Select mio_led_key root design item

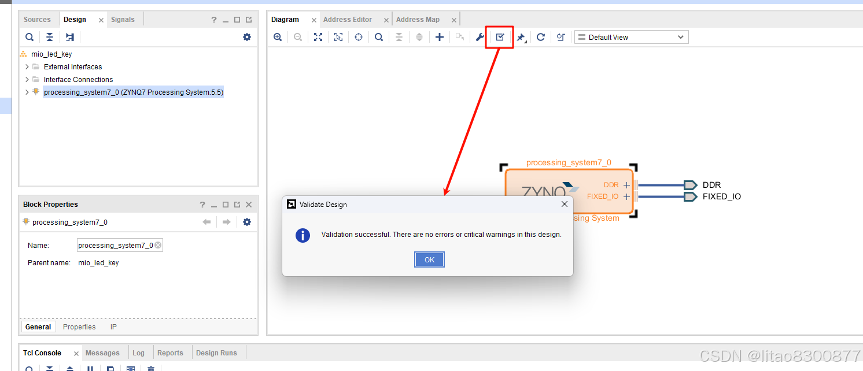(x=51, y=54)
